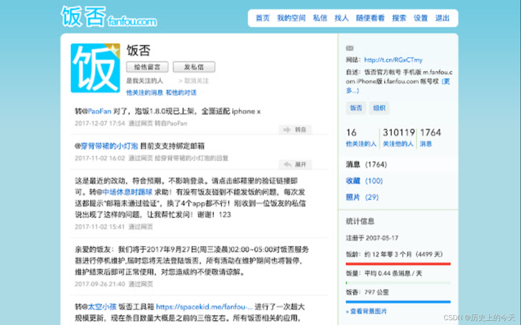Open 随便看看 in top navigation

[370, 18]
